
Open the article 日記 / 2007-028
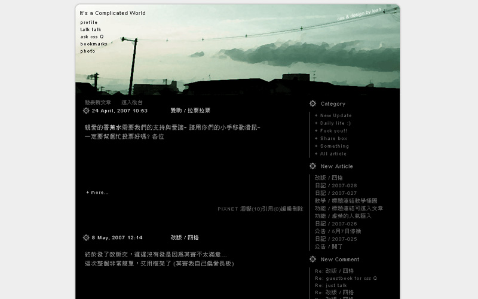(x=336, y=185)
